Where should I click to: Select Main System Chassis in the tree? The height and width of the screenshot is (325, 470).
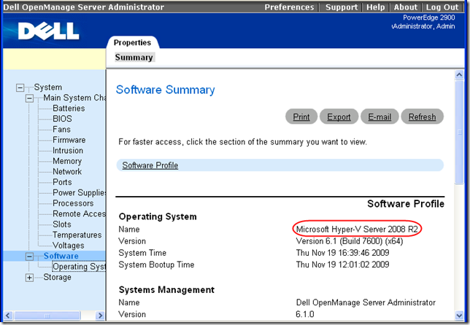pos(74,98)
